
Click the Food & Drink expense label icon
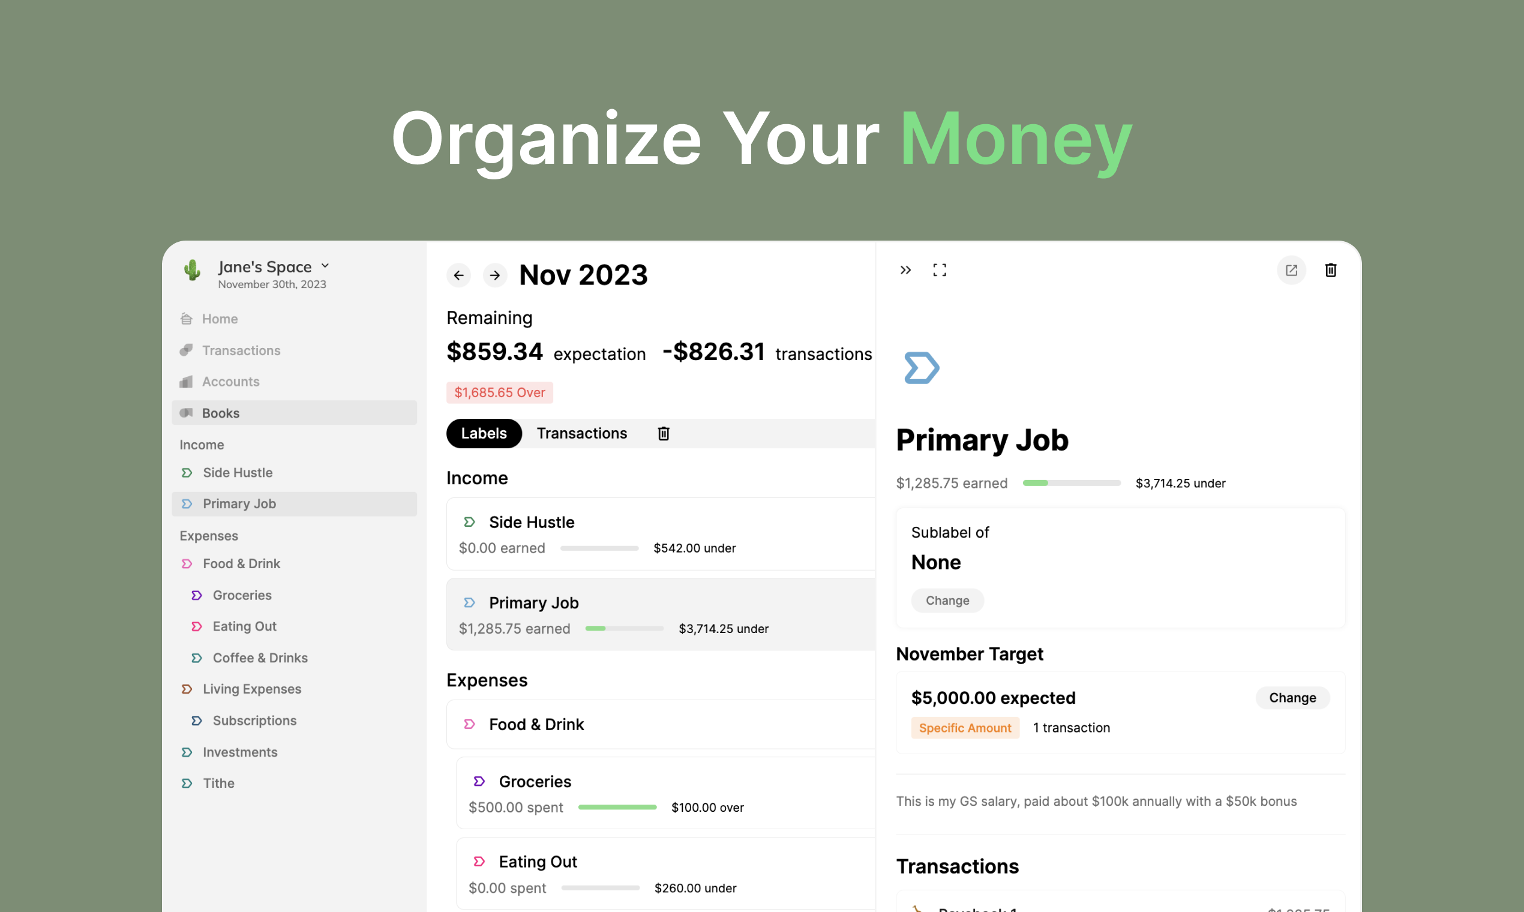click(x=469, y=724)
